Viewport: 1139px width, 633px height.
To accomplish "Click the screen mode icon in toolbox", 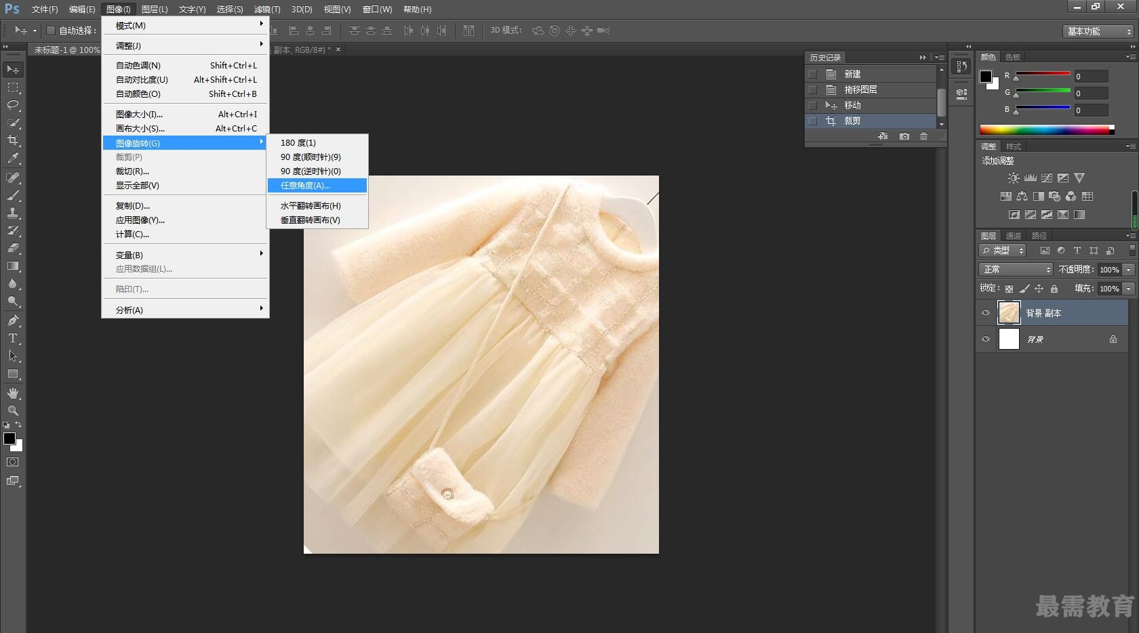I will click(x=13, y=481).
